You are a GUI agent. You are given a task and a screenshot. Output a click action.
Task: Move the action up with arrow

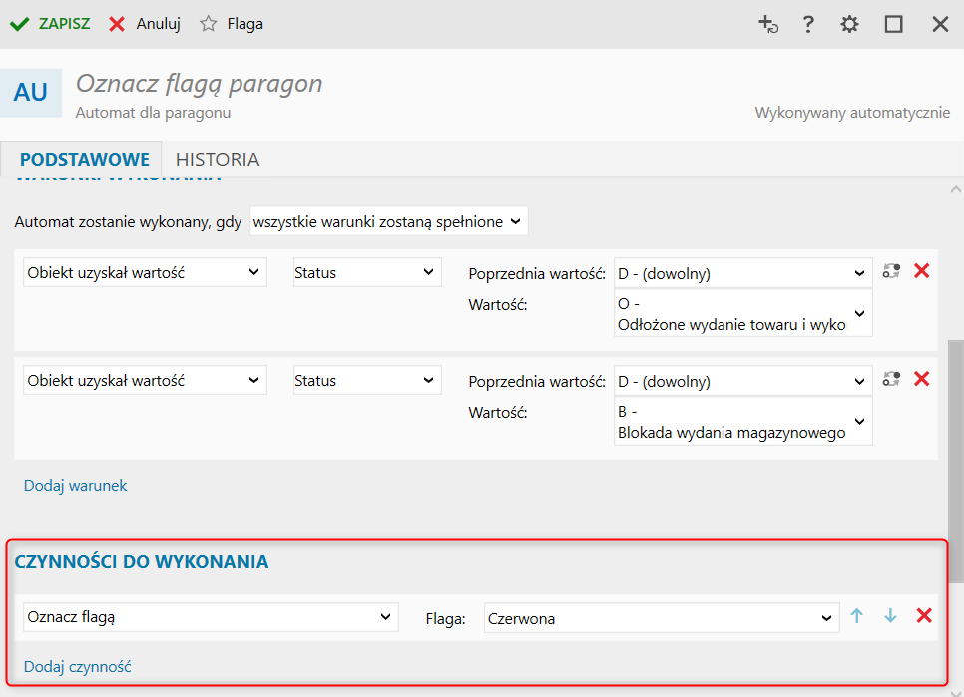[x=857, y=616]
